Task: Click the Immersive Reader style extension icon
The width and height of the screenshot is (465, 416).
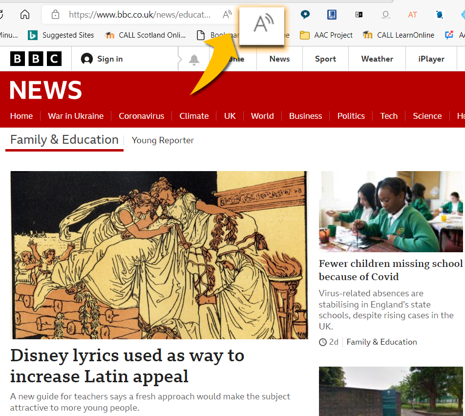Action: click(x=359, y=15)
